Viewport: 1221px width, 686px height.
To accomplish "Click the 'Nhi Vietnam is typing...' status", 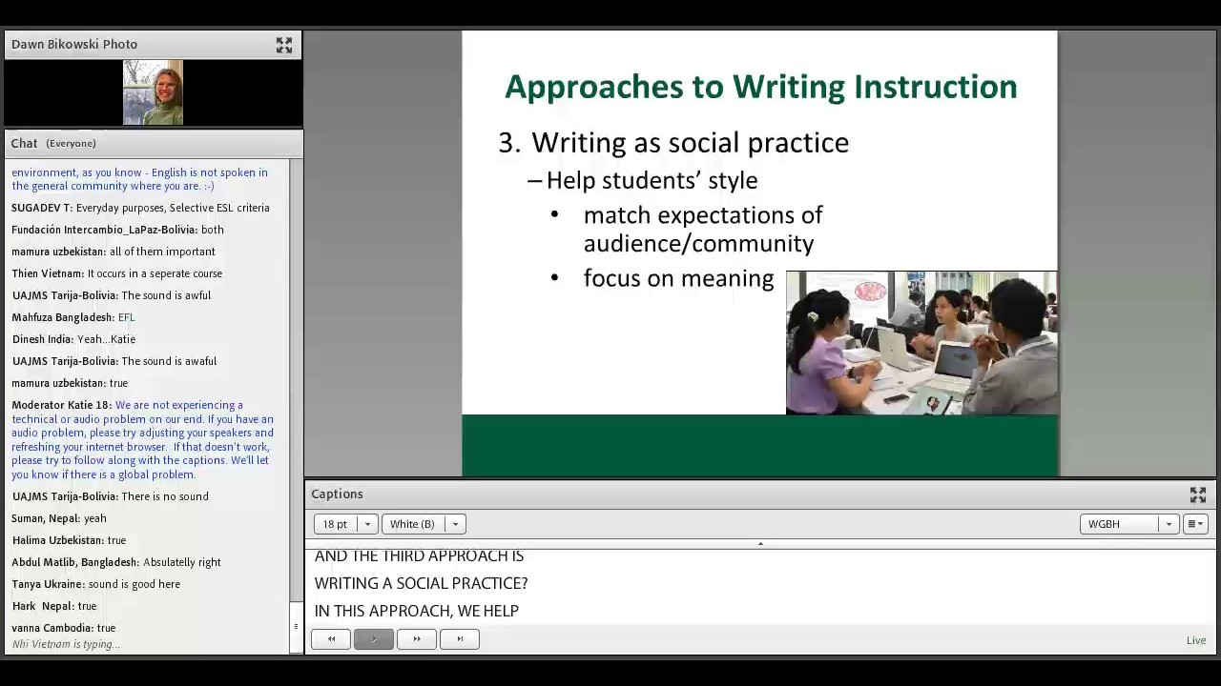I will coord(66,645).
